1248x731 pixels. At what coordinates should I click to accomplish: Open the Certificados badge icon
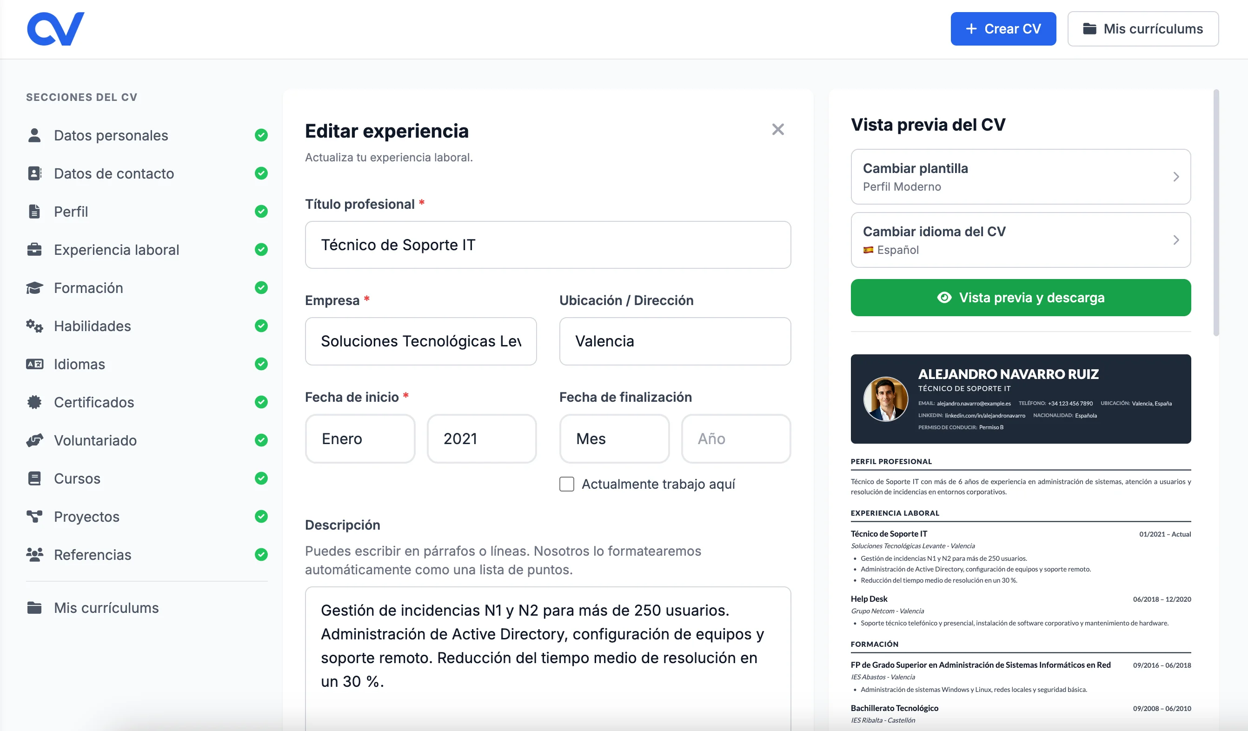pyautogui.click(x=35, y=402)
